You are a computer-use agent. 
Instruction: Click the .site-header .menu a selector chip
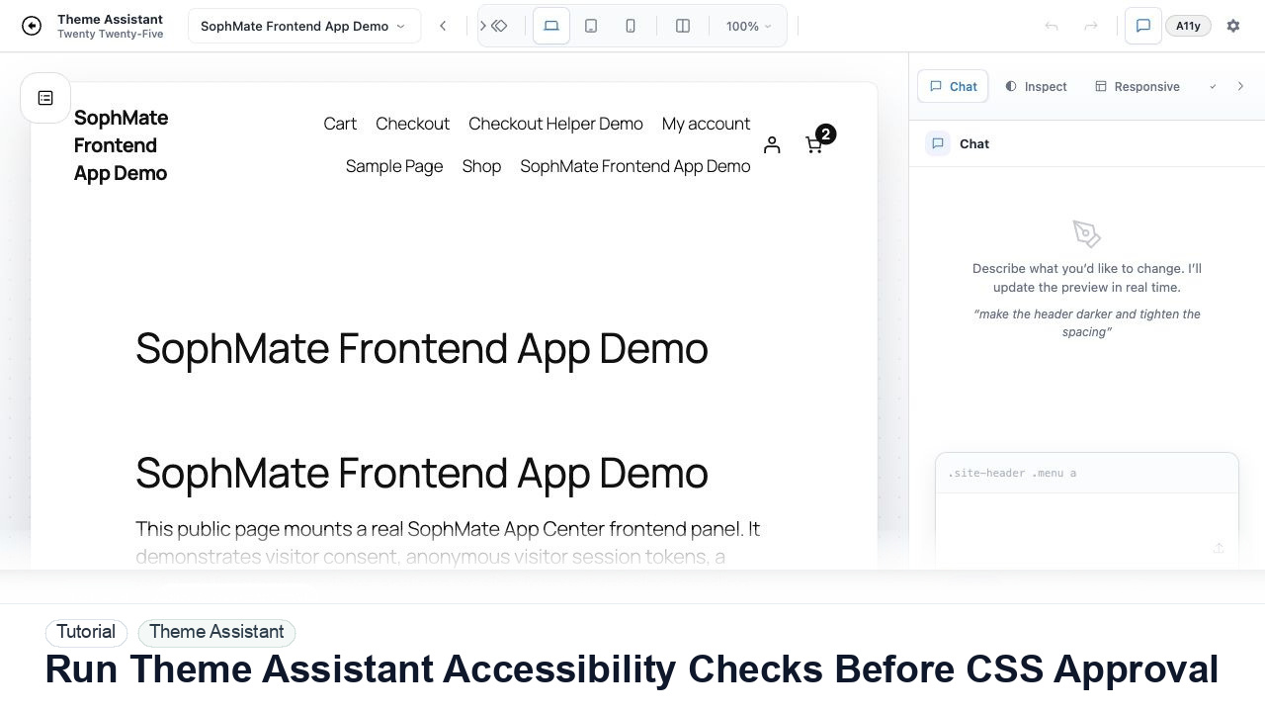(1012, 474)
